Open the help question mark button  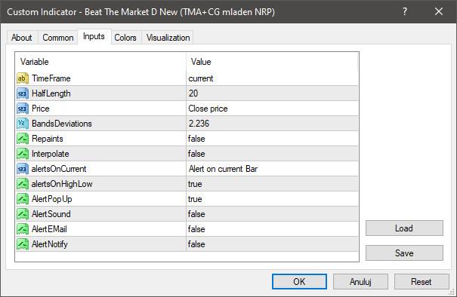(x=405, y=11)
